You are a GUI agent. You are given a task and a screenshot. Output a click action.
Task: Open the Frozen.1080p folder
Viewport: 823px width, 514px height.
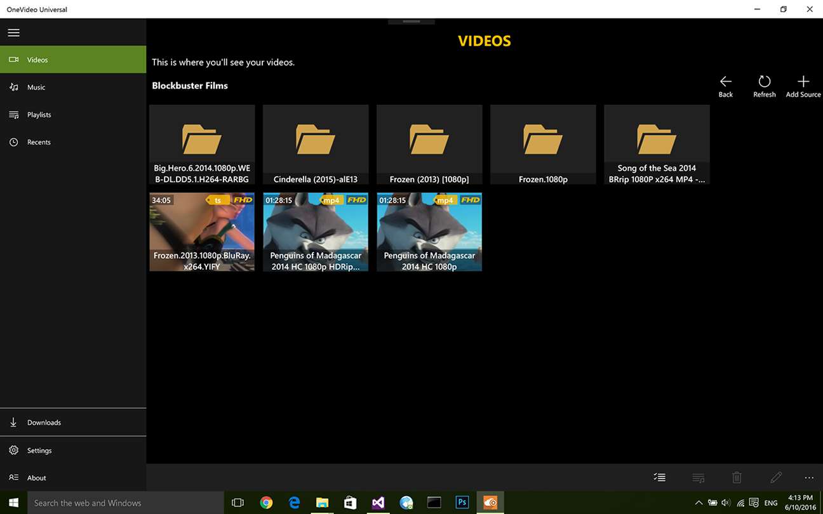(543, 145)
